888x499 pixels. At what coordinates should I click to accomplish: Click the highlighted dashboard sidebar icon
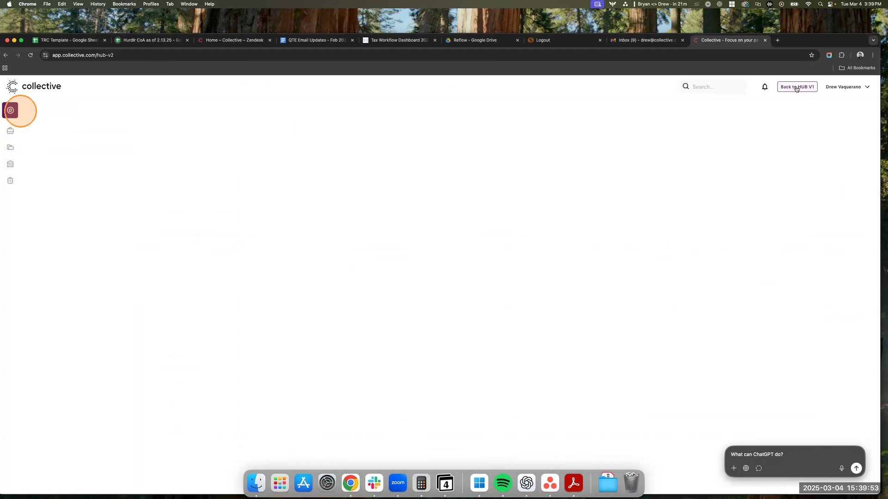click(x=11, y=110)
